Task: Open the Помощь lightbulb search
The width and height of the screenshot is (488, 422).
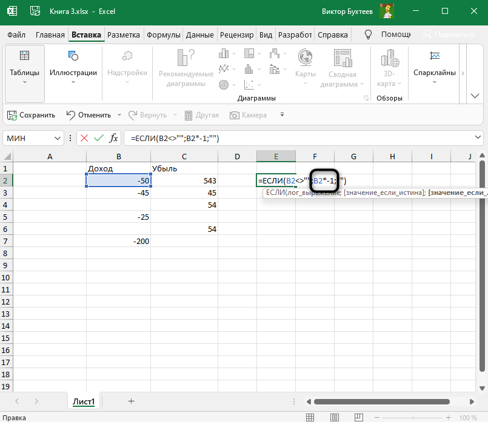Action: (367, 35)
